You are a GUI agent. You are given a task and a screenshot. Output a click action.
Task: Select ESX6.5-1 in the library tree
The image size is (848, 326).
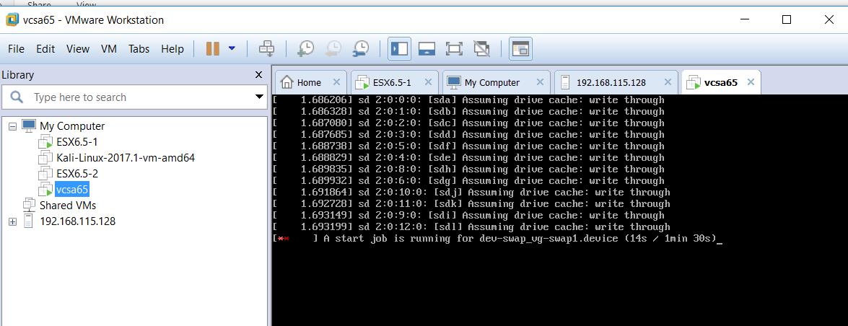77,142
